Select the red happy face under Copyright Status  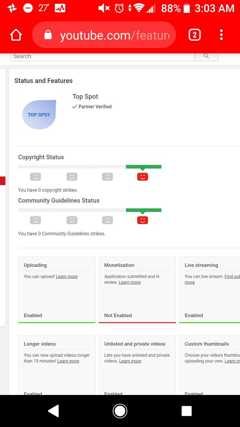pos(143,176)
